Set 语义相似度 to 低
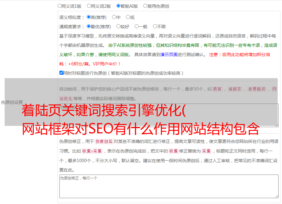This screenshot has width=282, height=204. point(128,17)
